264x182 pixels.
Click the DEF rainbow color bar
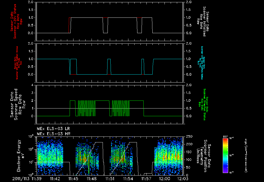225,156
